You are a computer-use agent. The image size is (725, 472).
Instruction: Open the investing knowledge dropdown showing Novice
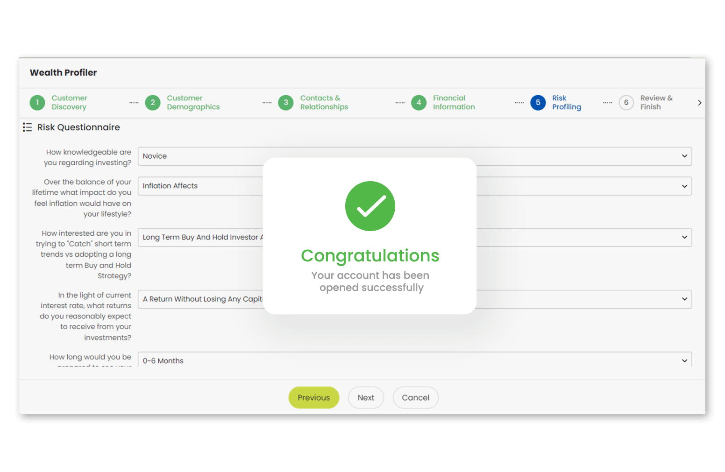tap(415, 156)
